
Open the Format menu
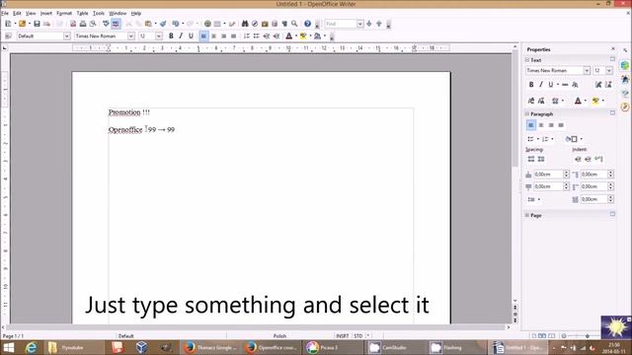pyautogui.click(x=64, y=13)
